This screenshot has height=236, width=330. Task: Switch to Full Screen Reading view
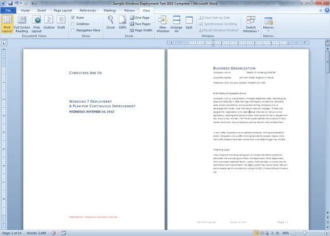click(x=22, y=24)
